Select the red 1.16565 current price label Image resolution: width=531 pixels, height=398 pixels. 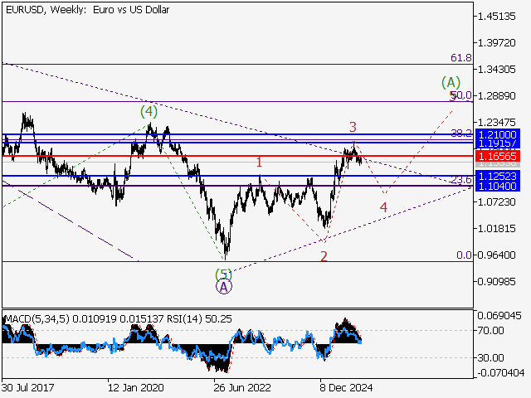[497, 156]
